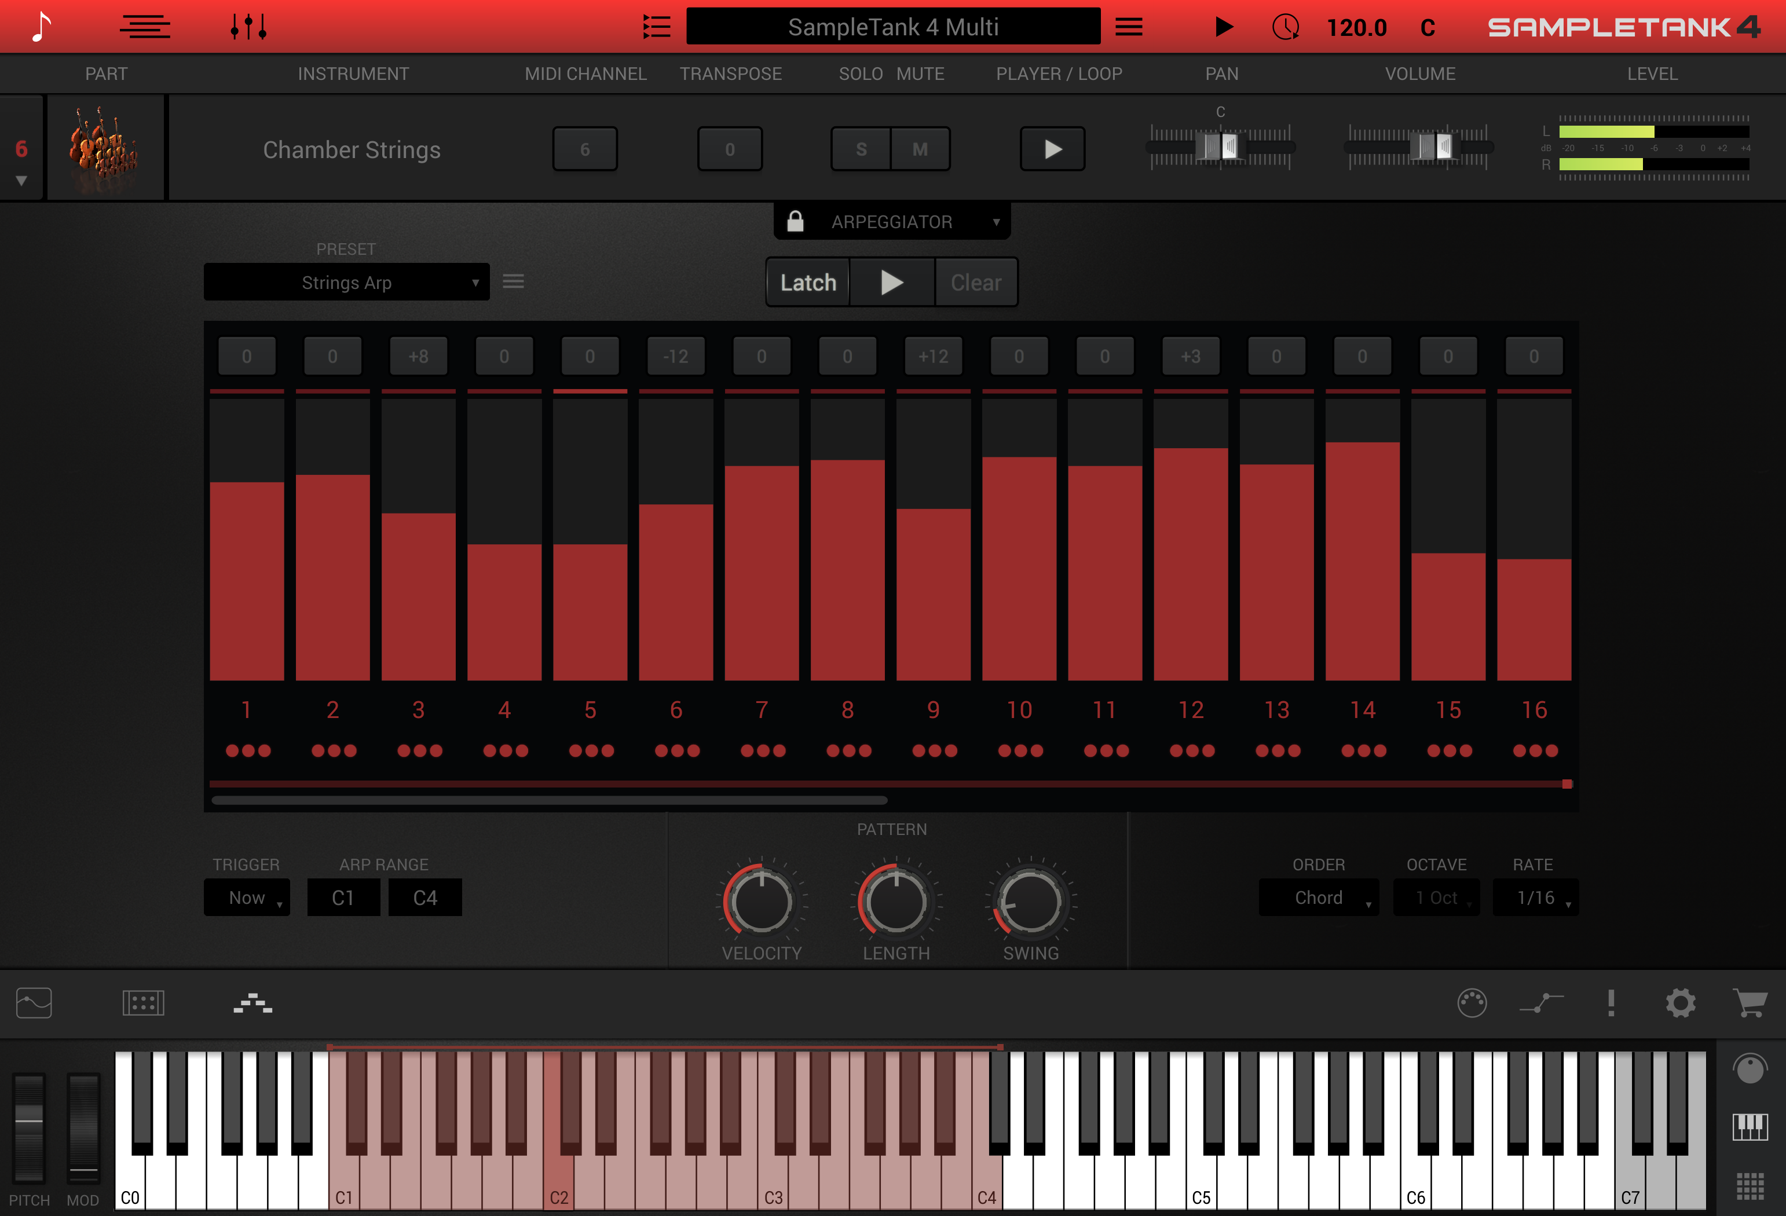This screenshot has height=1216, width=1786.
Task: Open the SampleTank shop cart icon
Action: pyautogui.click(x=1750, y=1003)
